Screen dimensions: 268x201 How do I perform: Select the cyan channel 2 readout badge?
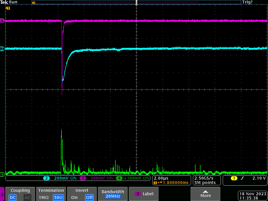pyautogui.click(x=47, y=178)
